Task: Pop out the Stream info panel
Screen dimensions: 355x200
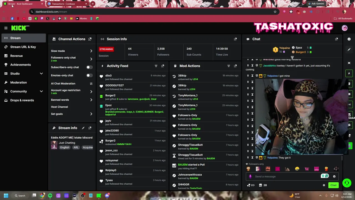Action: [x=90, y=128]
